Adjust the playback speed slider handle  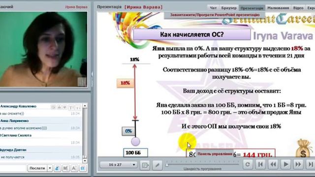tap(167, 165)
